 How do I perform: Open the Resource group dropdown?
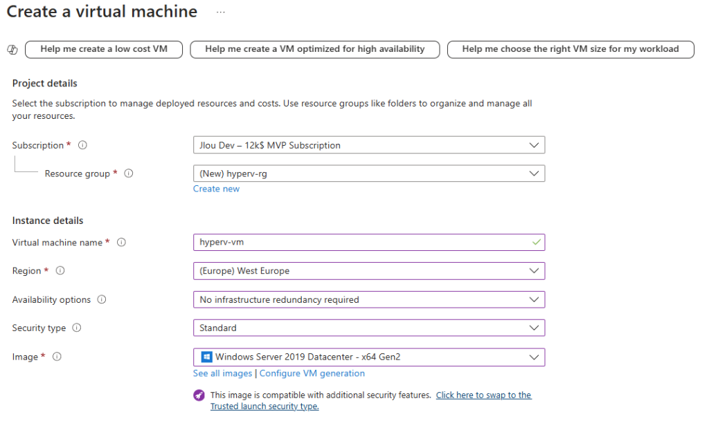pyautogui.click(x=369, y=174)
